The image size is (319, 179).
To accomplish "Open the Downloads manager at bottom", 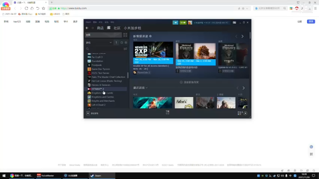I will tap(167, 113).
